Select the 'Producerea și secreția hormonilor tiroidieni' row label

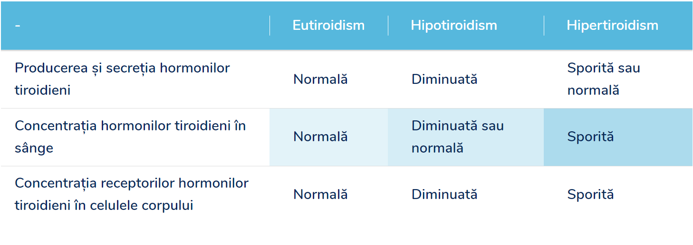pyautogui.click(x=122, y=79)
